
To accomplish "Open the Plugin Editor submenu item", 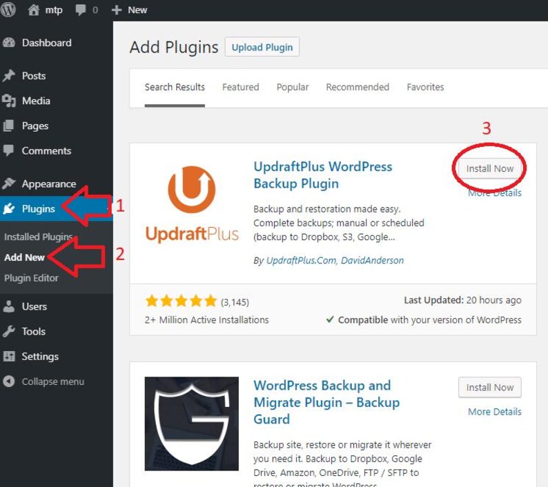I will pos(31,278).
